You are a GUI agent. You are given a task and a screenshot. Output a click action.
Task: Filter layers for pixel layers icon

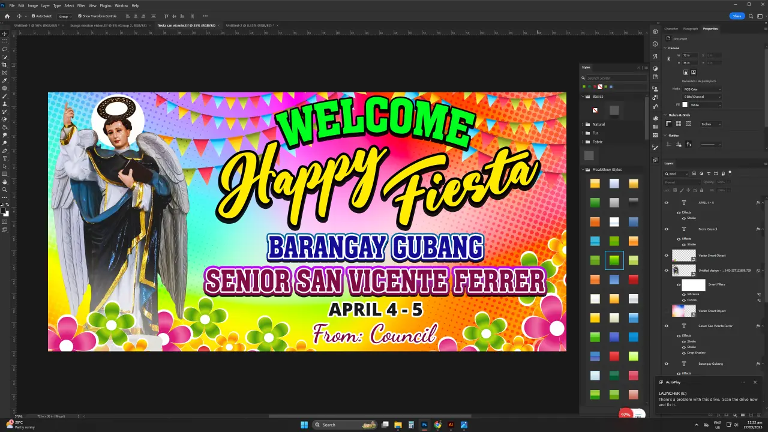[695, 174]
